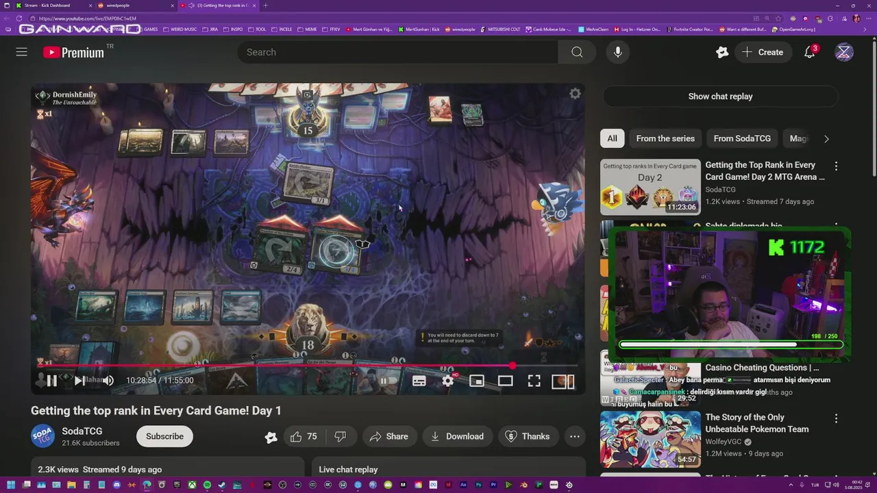Viewport: 877px width, 493px height.
Task: Click the rightmost player control icon
Action: [x=563, y=381]
